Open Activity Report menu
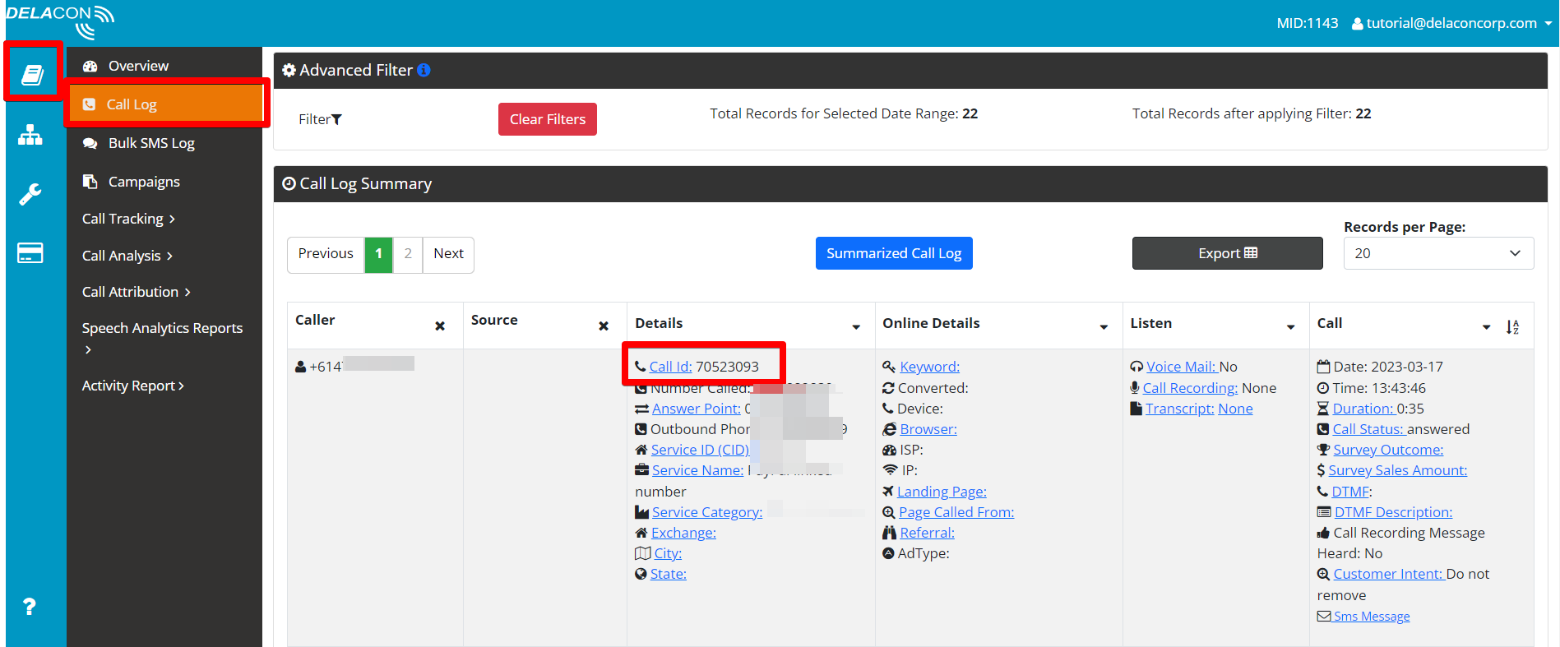This screenshot has width=1560, height=647. pos(132,386)
